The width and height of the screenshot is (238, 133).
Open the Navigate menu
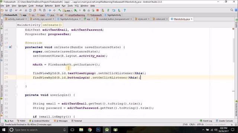point(22,6)
